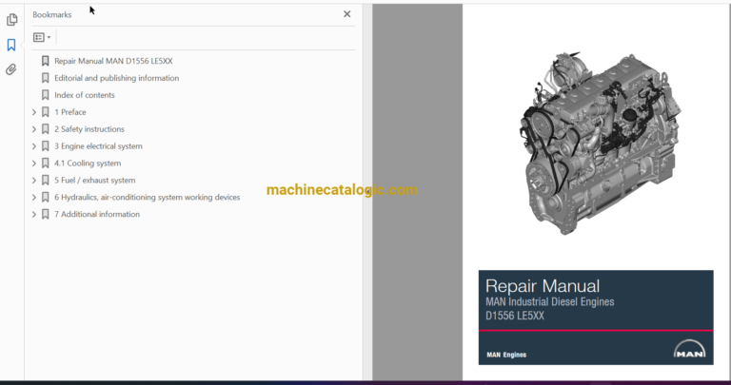Expand the 1 Preface bookmark
Image resolution: width=731 pixels, height=385 pixels.
click(x=34, y=112)
